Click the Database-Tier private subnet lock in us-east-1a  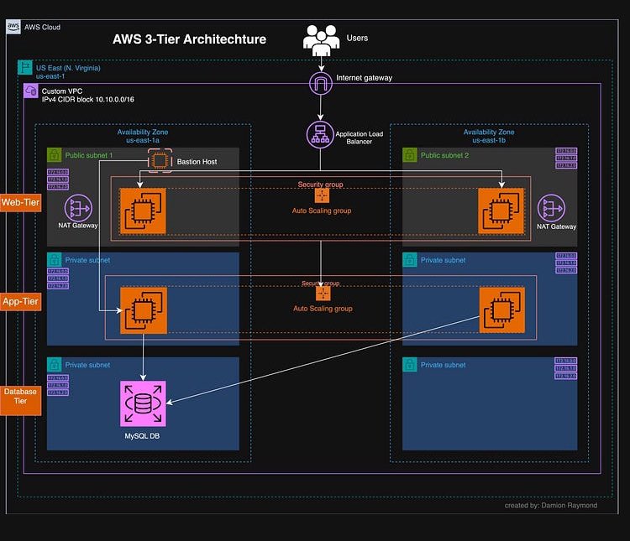pyautogui.click(x=55, y=364)
